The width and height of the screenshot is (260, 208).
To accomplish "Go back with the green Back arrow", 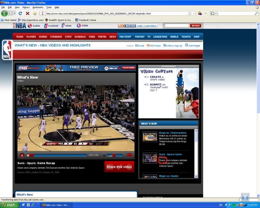I will 5,13.
